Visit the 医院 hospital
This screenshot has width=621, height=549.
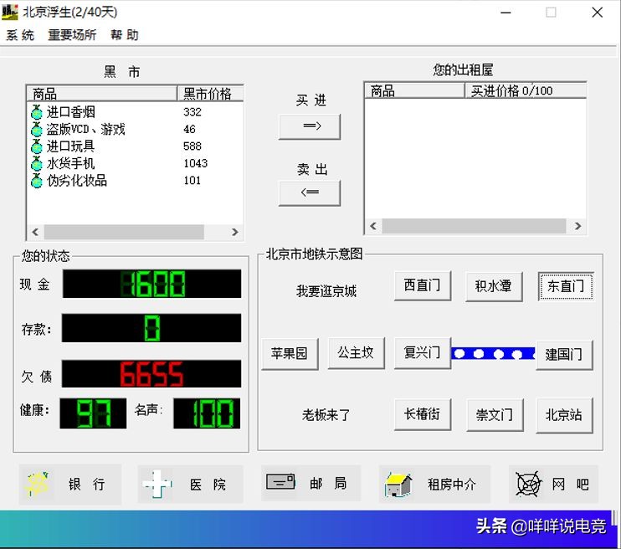click(x=191, y=484)
